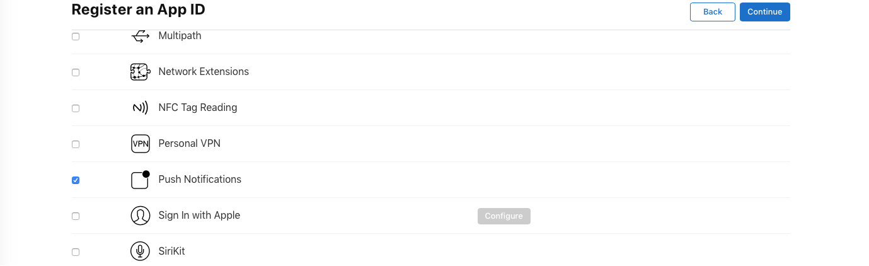Screen dimensions: 869x266
Task: Click the Continue button
Action: click(x=764, y=12)
